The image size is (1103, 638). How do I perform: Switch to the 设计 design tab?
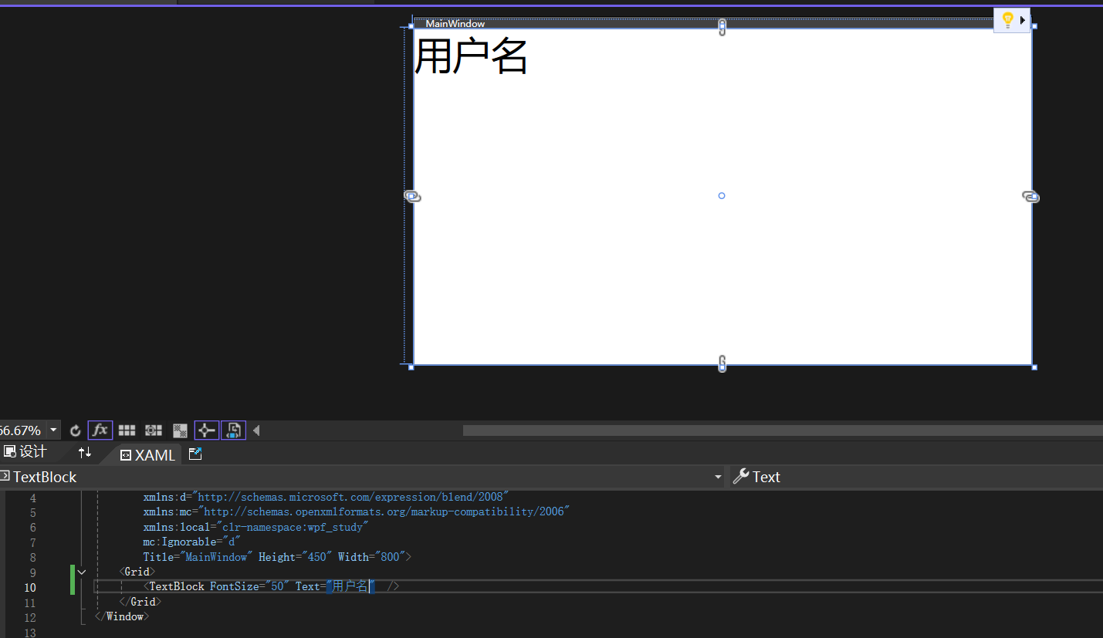pyautogui.click(x=25, y=452)
